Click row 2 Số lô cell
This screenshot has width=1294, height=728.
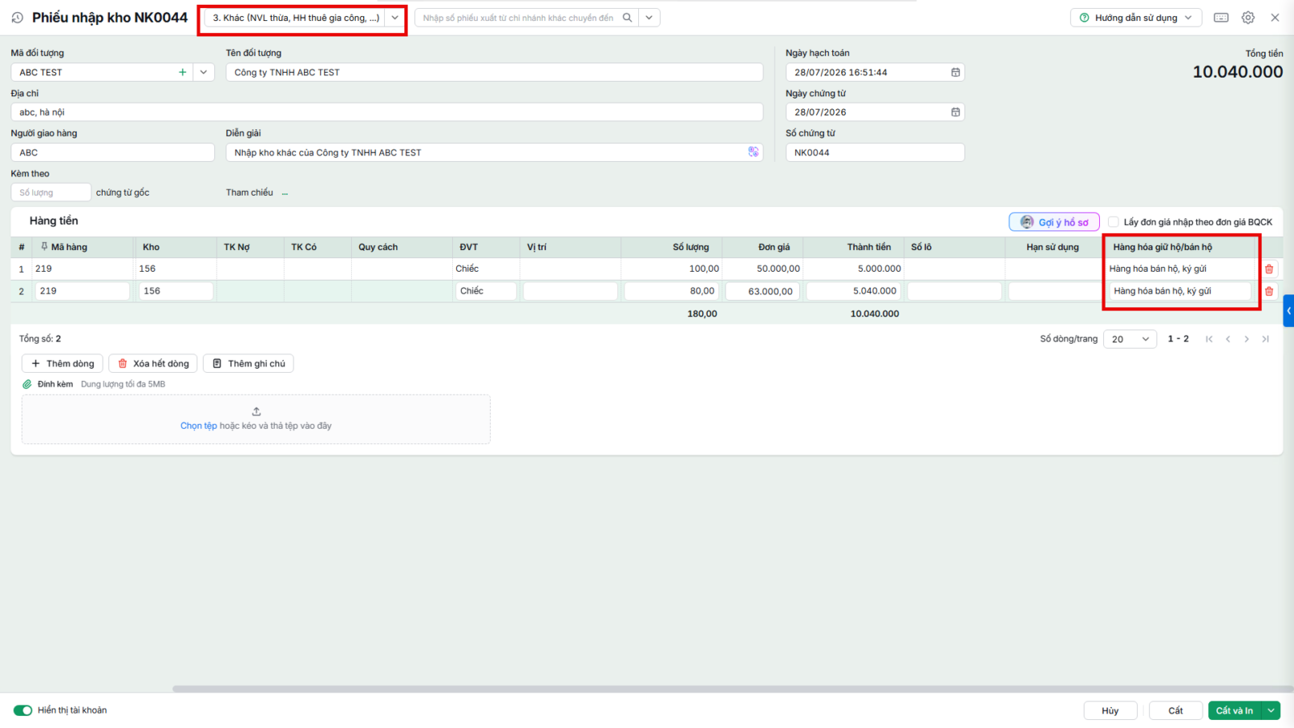(x=954, y=291)
